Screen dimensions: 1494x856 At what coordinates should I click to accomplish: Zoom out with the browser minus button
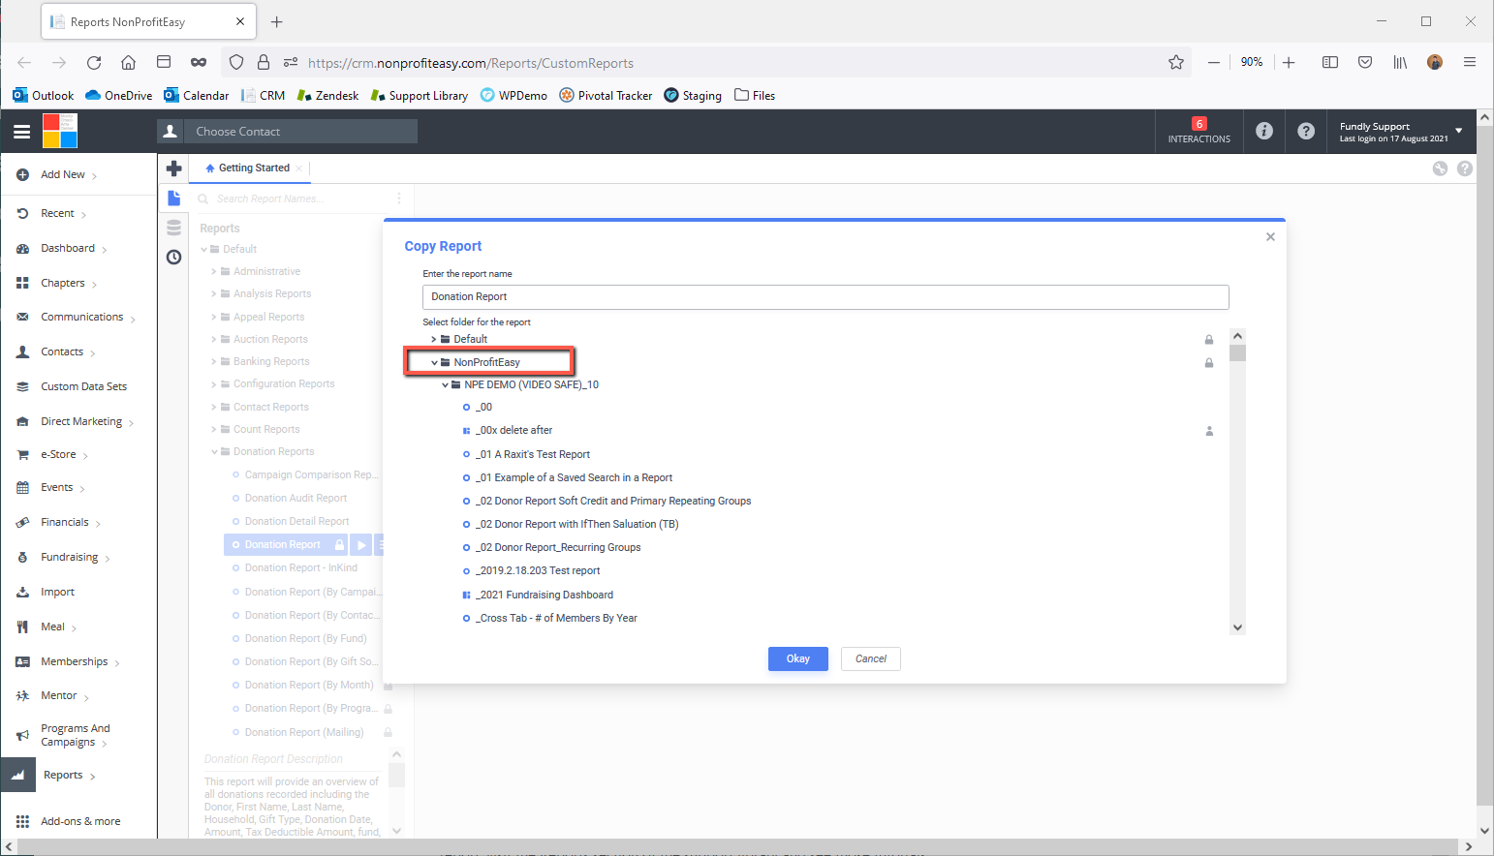coord(1213,63)
